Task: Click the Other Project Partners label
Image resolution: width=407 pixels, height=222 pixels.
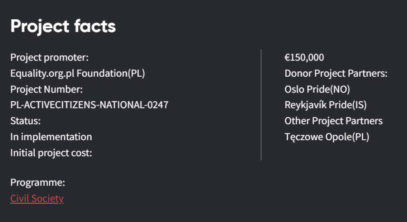Action: point(333,121)
